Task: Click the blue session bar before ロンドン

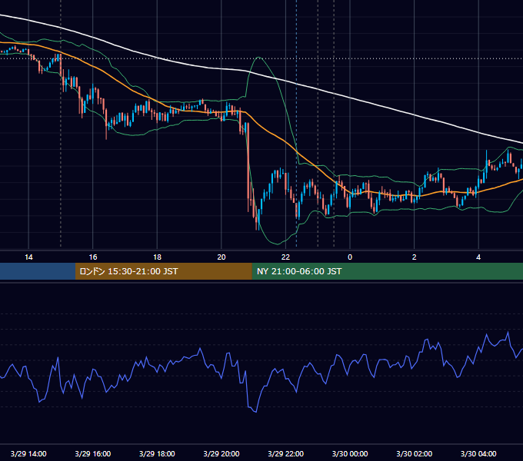Action: tap(38, 271)
